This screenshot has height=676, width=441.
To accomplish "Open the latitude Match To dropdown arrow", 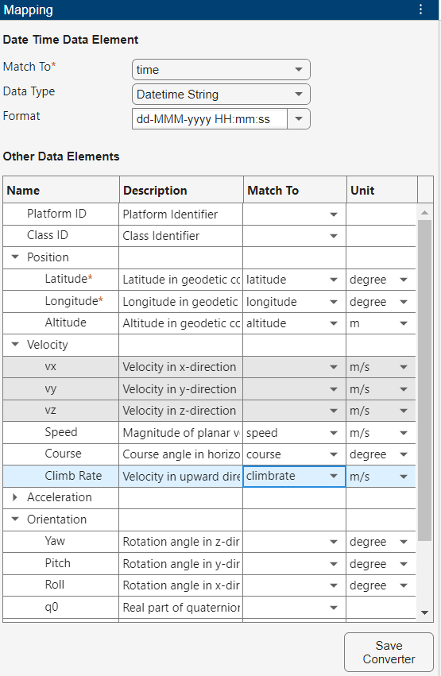I will tap(333, 280).
